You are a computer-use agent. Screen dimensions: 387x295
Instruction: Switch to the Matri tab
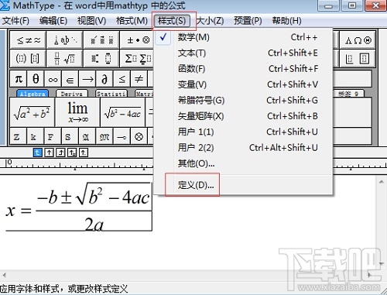(x=145, y=94)
